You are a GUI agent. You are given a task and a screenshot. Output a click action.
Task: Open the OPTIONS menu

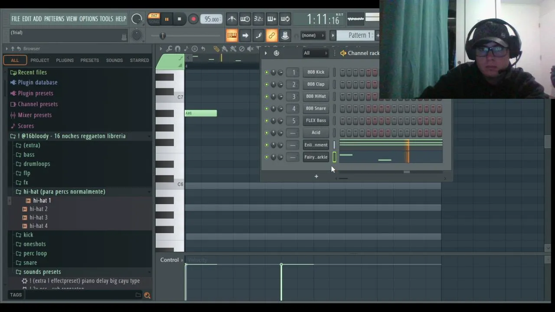tap(88, 19)
